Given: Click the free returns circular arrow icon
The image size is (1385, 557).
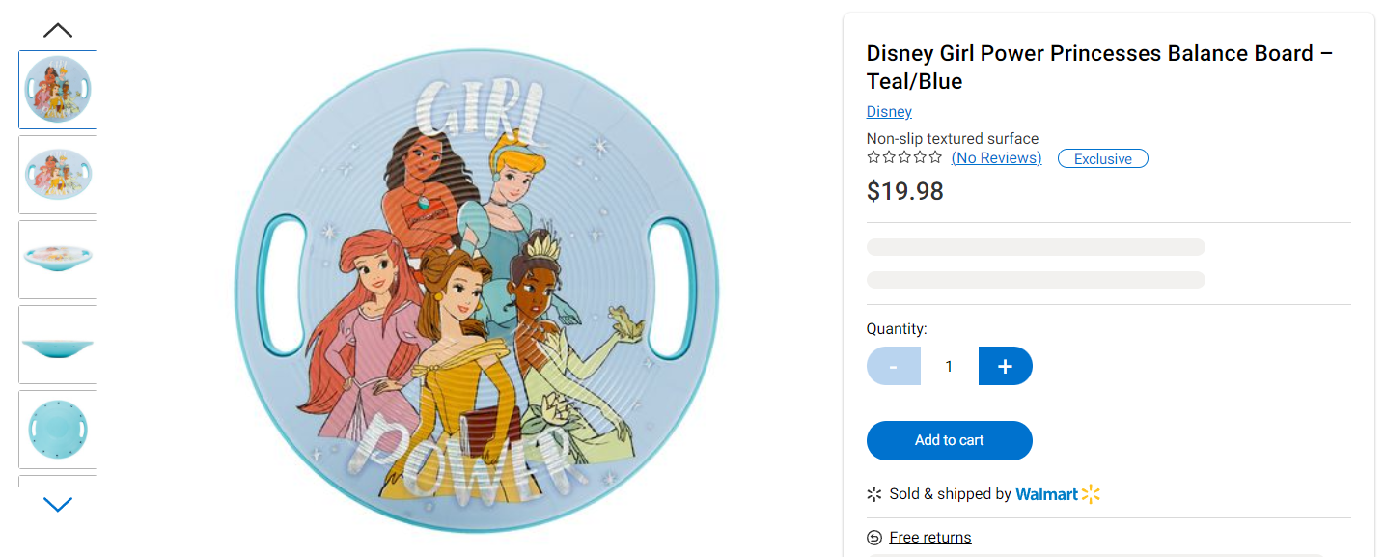Looking at the screenshot, I should pyautogui.click(x=874, y=538).
